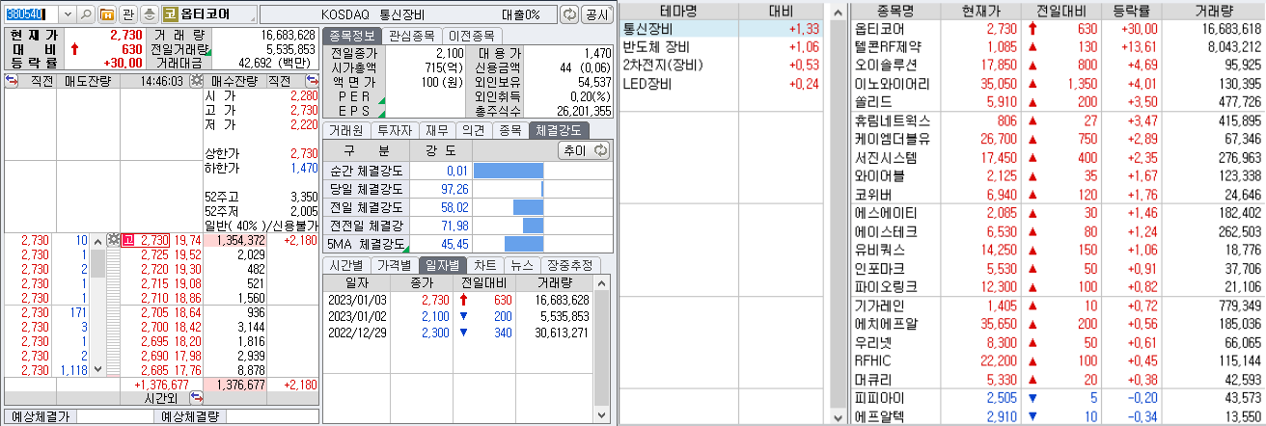Click daily table scrollbar up arrow
Viewport: 1266px width, 426px height.
(603, 282)
